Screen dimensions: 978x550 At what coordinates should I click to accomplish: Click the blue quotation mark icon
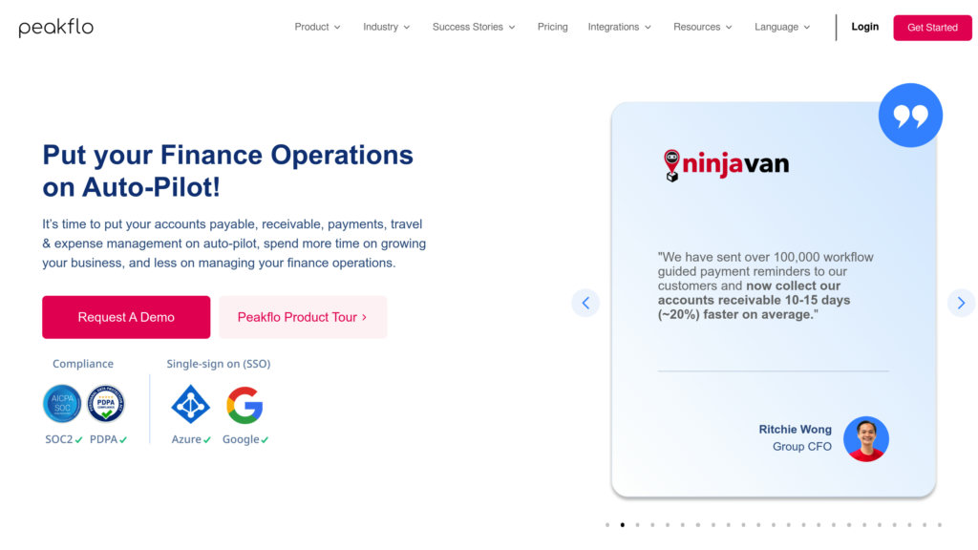[x=909, y=116]
